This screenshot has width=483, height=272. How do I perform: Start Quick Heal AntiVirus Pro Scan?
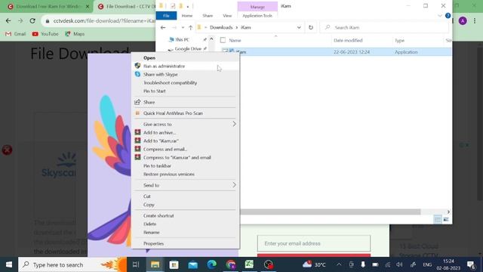click(x=186, y=113)
